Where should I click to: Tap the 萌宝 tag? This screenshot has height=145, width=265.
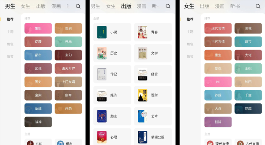[248, 42]
